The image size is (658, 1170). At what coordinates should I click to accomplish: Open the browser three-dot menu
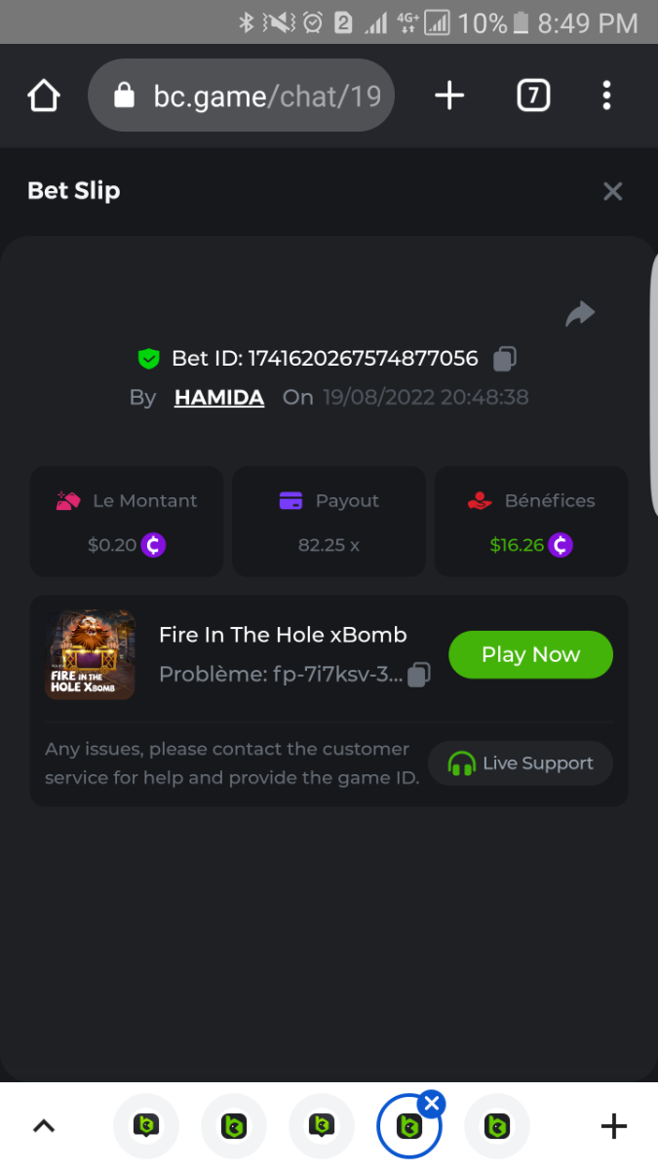(606, 96)
